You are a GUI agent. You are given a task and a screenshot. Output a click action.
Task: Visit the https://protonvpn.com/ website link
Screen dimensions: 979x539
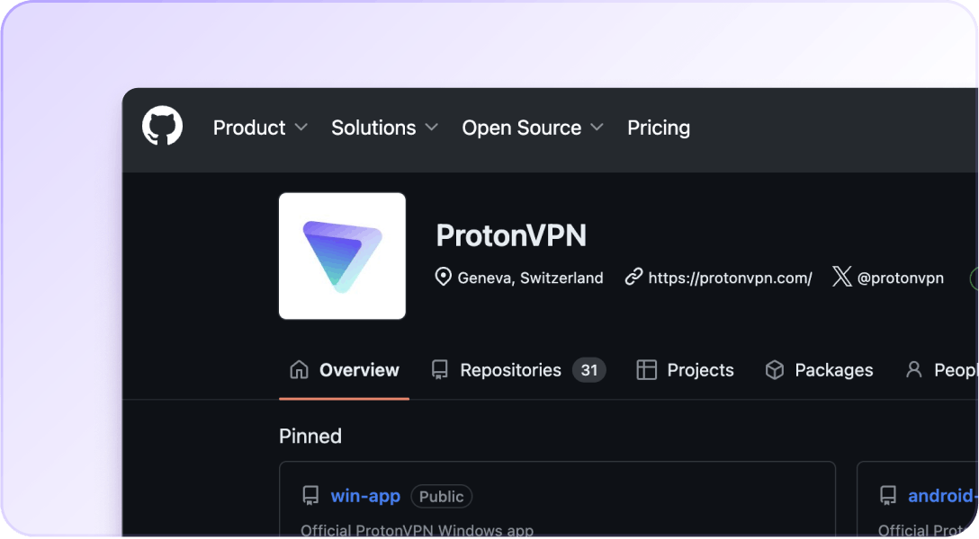click(x=730, y=278)
